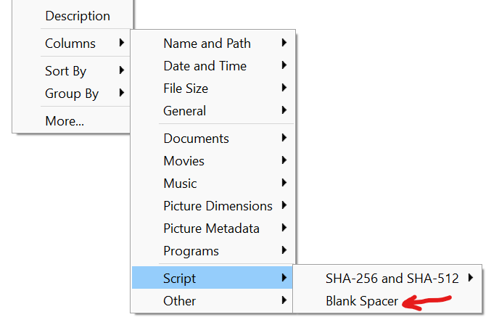Expand the Date and Time submenu
Screen dimensions: 499x325
[213, 66]
